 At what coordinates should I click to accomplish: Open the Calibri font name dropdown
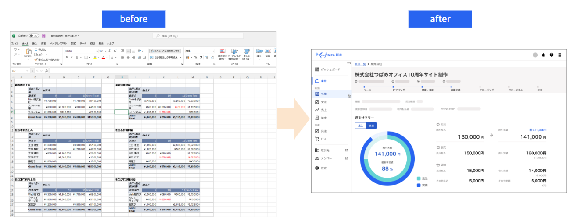click(x=97, y=51)
